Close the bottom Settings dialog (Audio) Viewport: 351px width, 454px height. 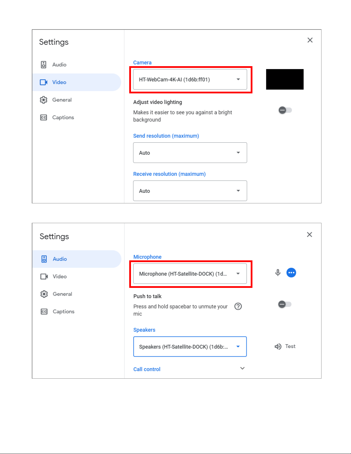[x=309, y=235]
